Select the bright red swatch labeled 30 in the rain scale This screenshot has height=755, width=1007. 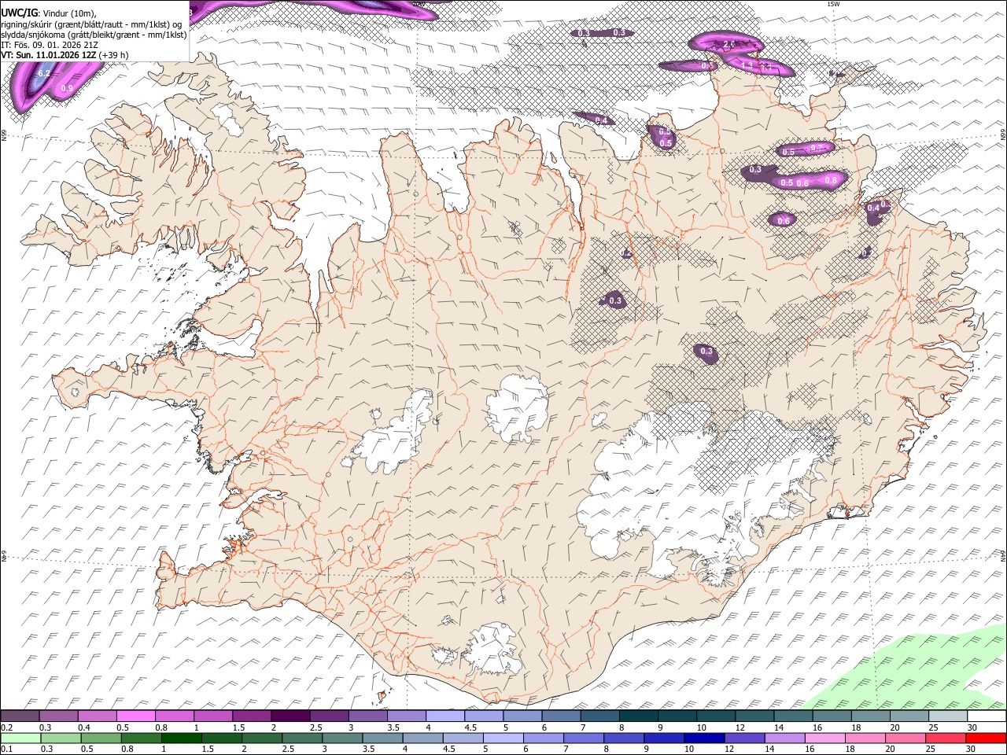pyautogui.click(x=986, y=738)
